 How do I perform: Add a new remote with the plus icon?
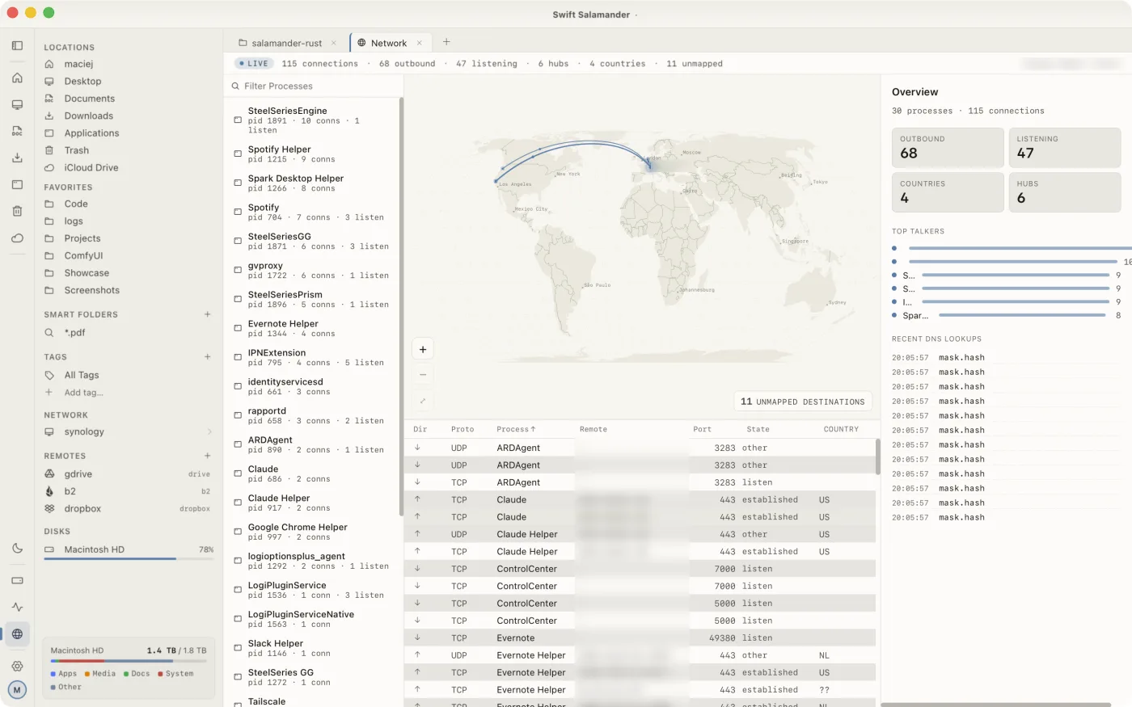click(208, 456)
